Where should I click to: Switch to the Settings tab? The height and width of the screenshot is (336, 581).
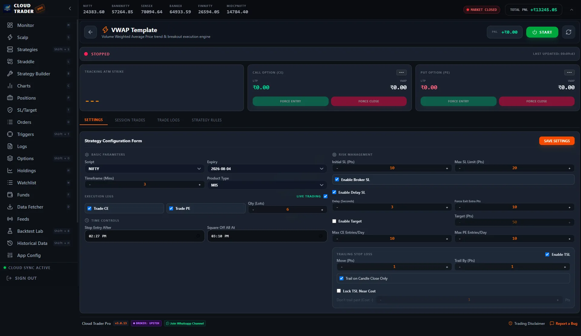click(x=94, y=120)
